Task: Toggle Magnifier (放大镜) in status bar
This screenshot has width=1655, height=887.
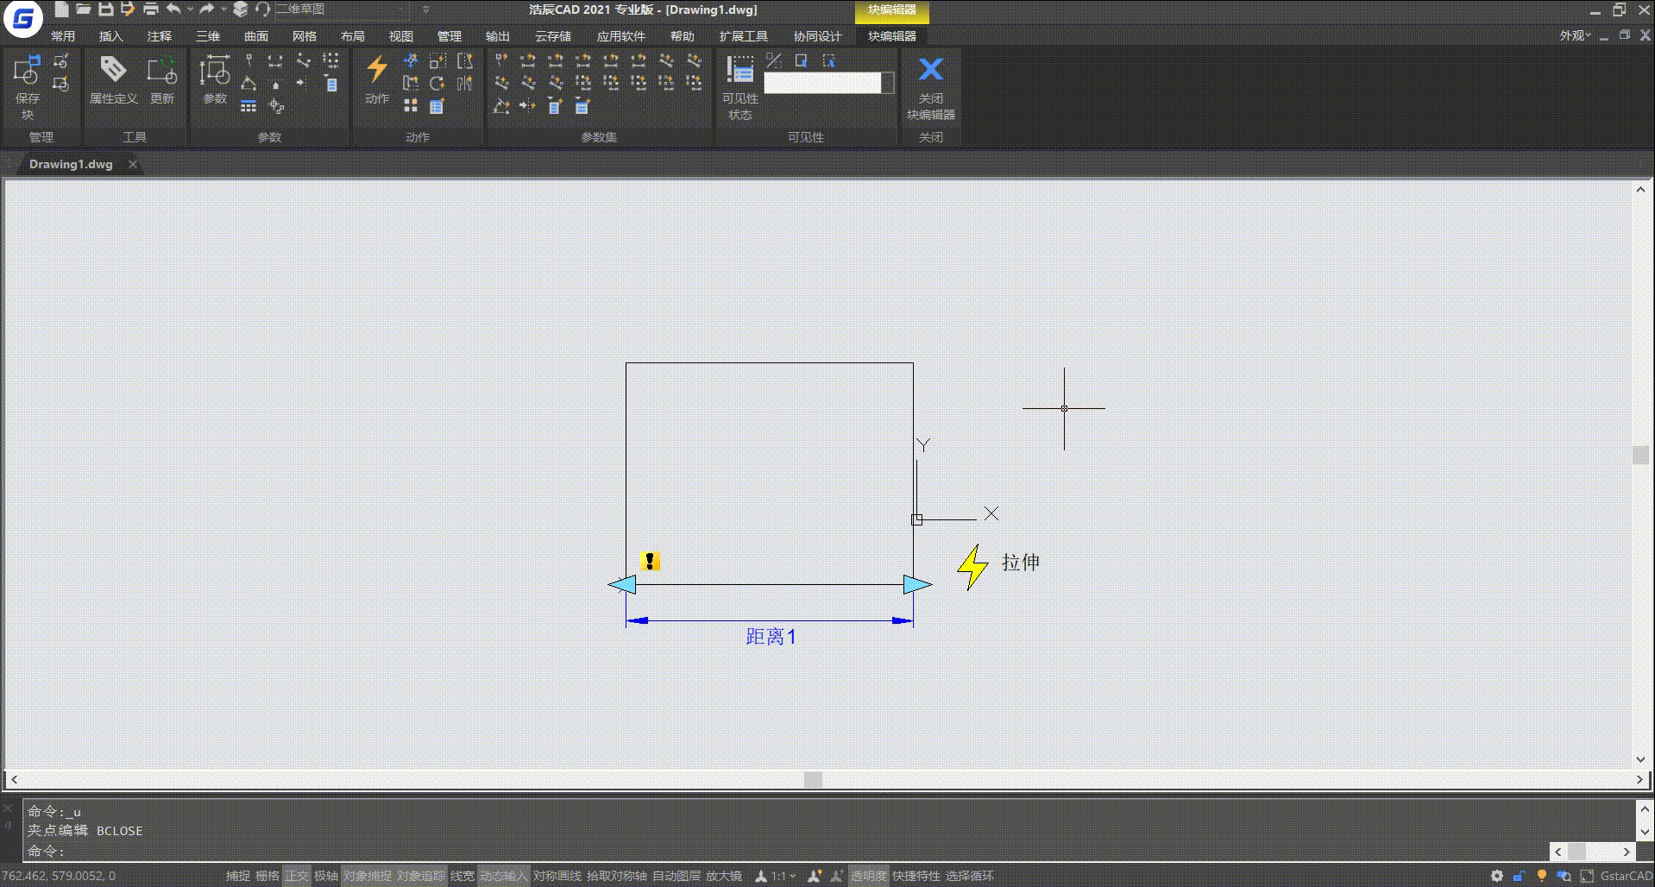Action: coord(724,876)
